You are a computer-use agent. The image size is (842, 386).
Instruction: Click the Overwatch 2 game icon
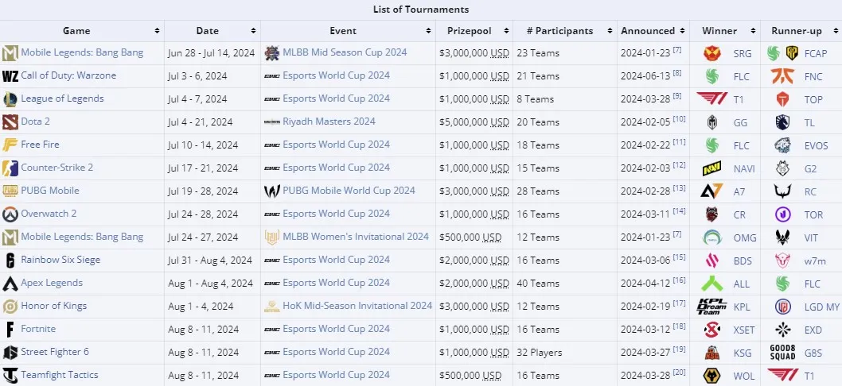click(x=10, y=214)
